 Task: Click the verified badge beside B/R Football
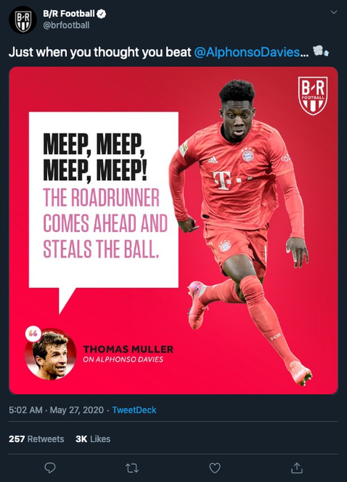click(101, 14)
